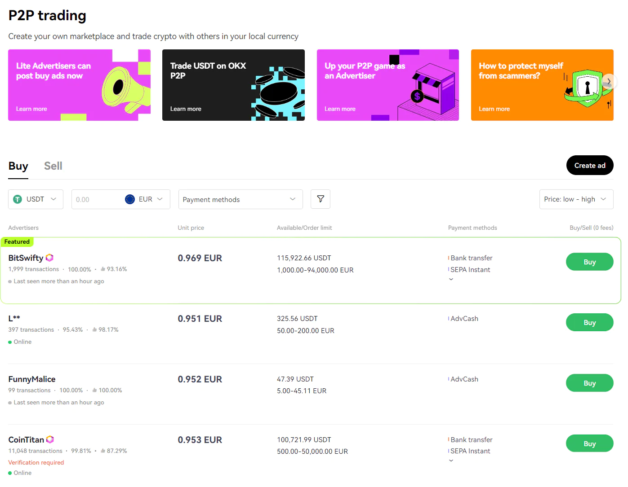The width and height of the screenshot is (628, 487).
Task: Click the thumbs-up icon beside 98.17%
Action: [x=95, y=329]
